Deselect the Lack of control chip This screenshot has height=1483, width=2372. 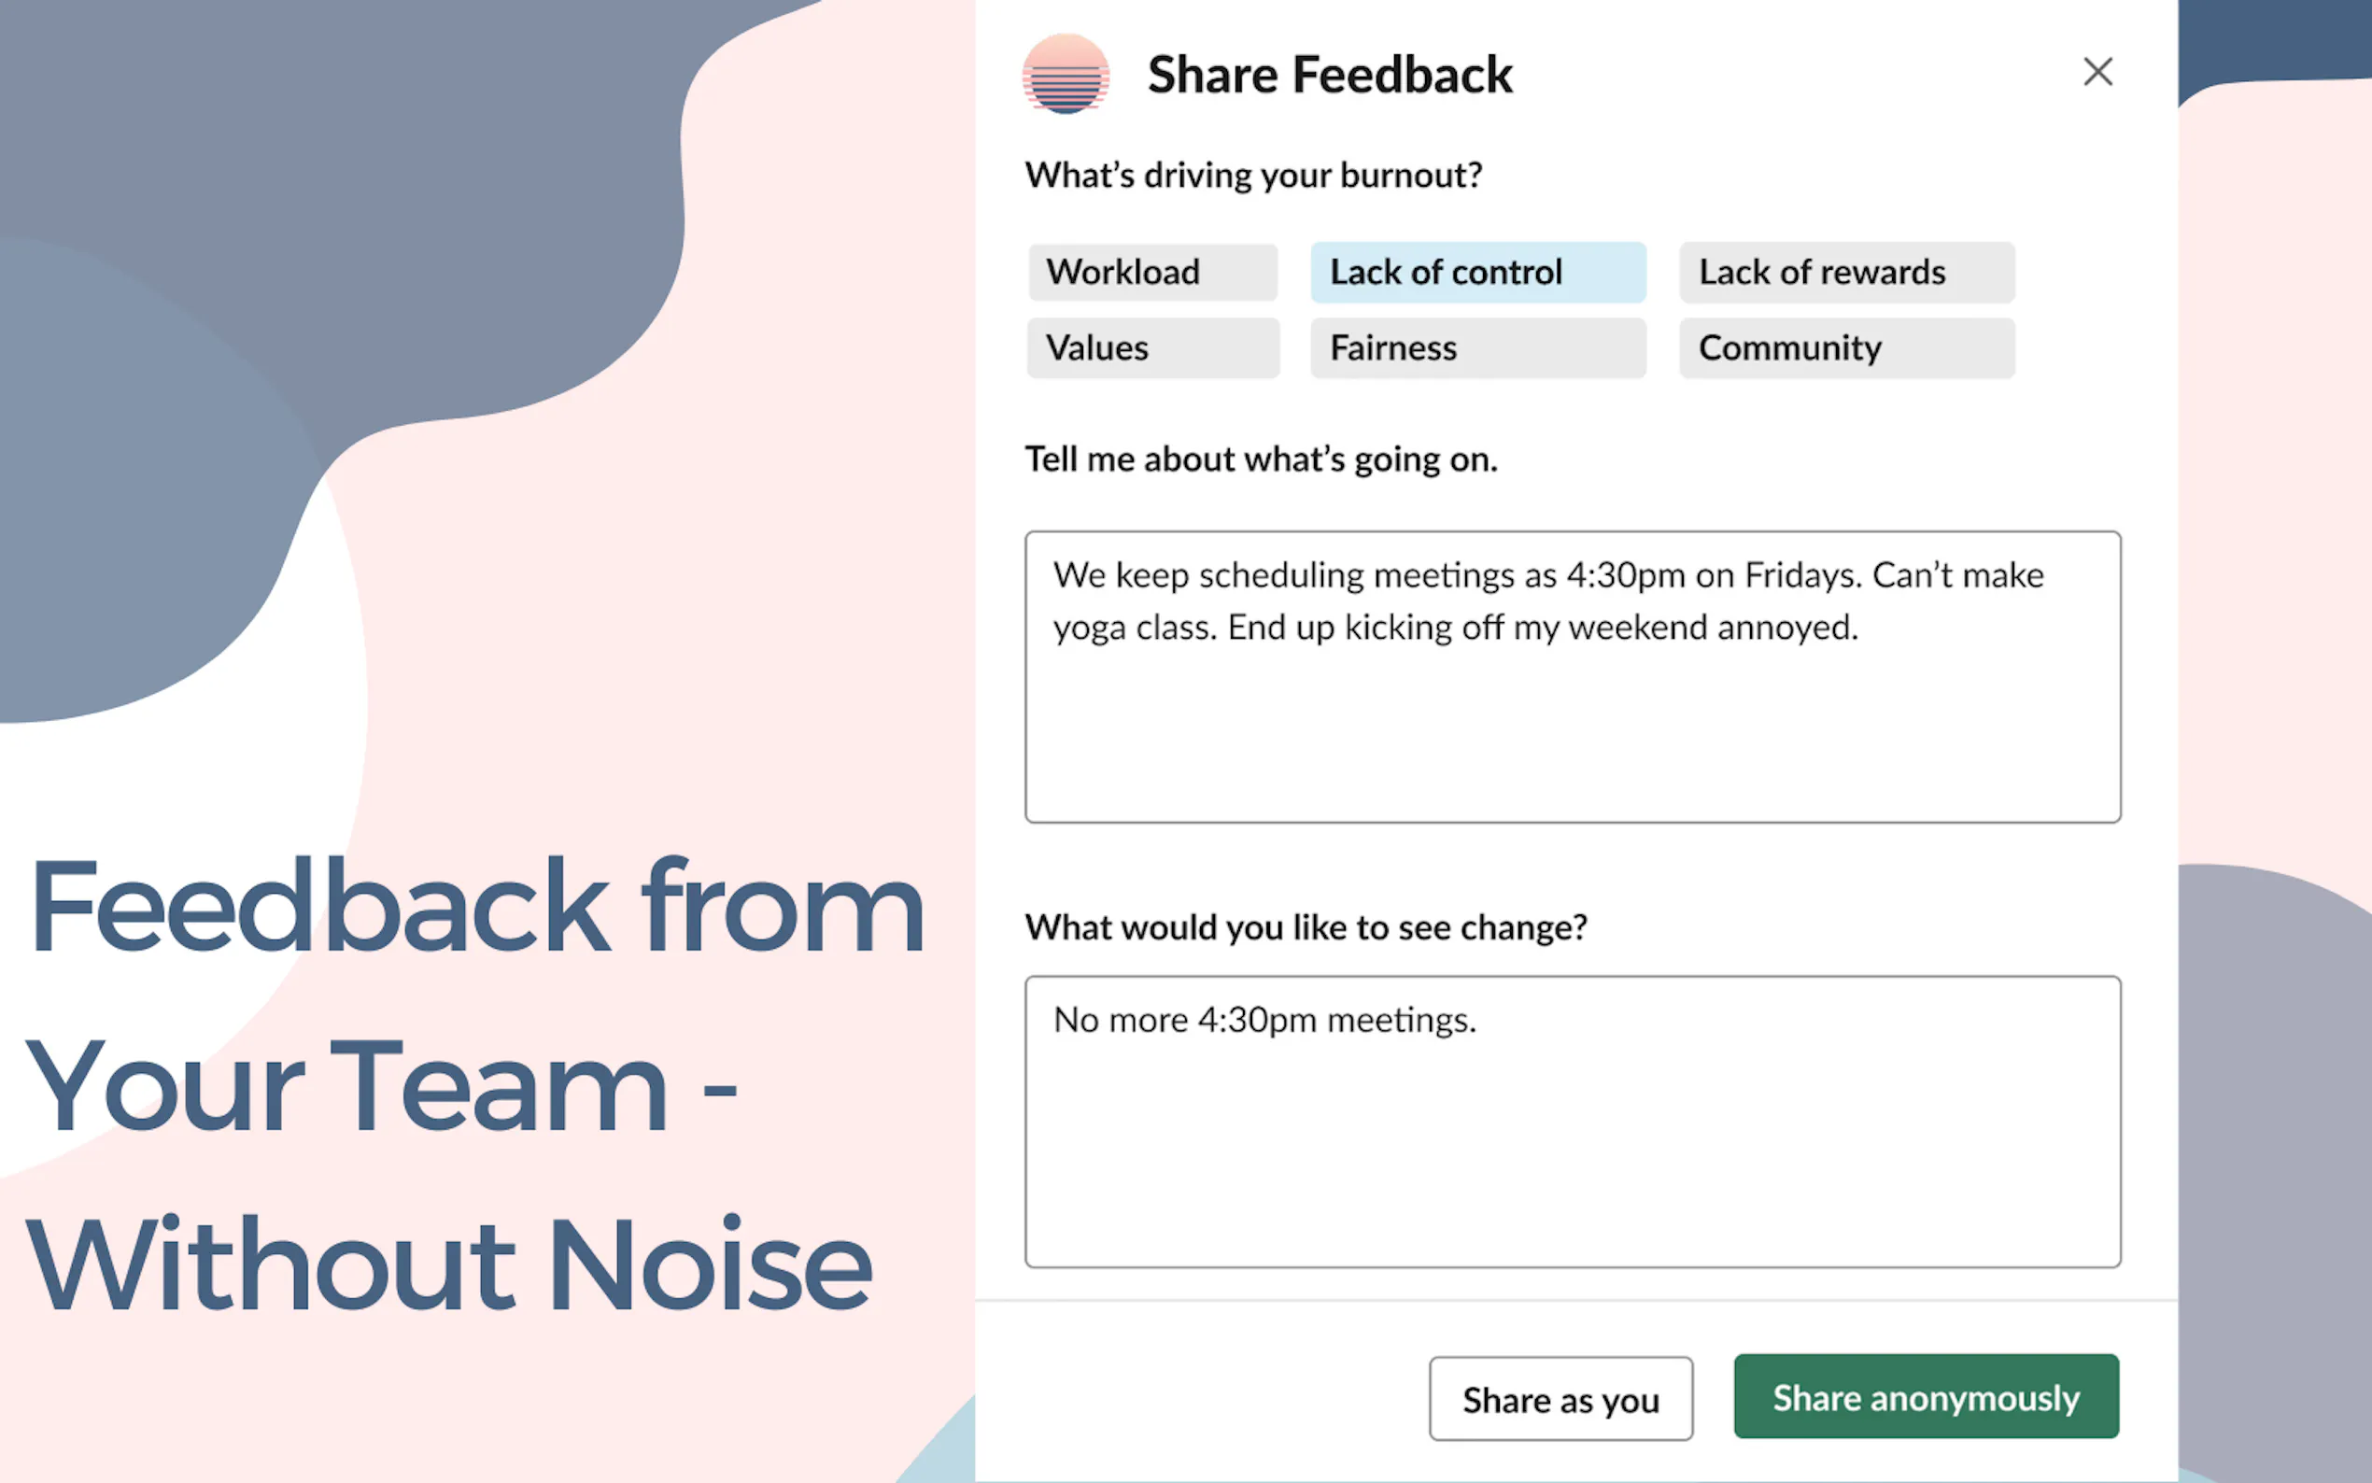1476,272
